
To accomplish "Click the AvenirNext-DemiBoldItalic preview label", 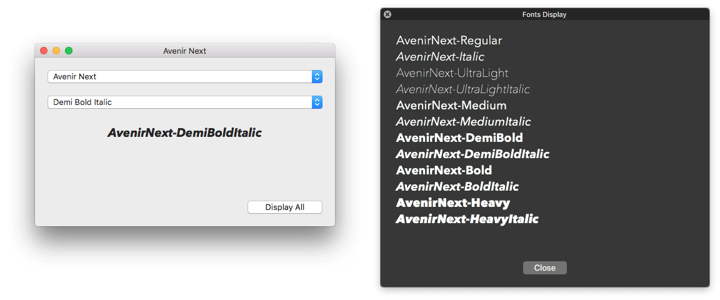I will coord(184,132).
